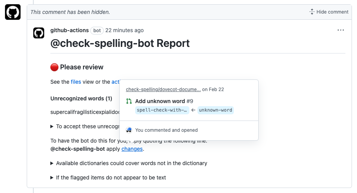Open the '22 minutes ago' timestamp link
Screen dimensions: 357x193
tap(124, 30)
